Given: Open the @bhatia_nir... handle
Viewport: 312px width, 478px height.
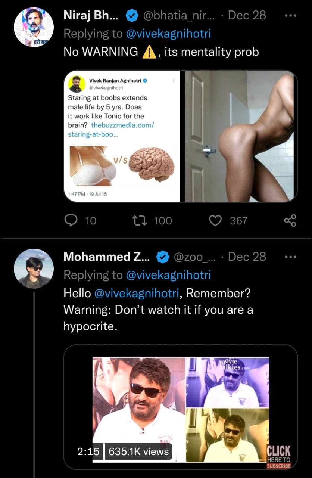Looking at the screenshot, I should click(178, 15).
